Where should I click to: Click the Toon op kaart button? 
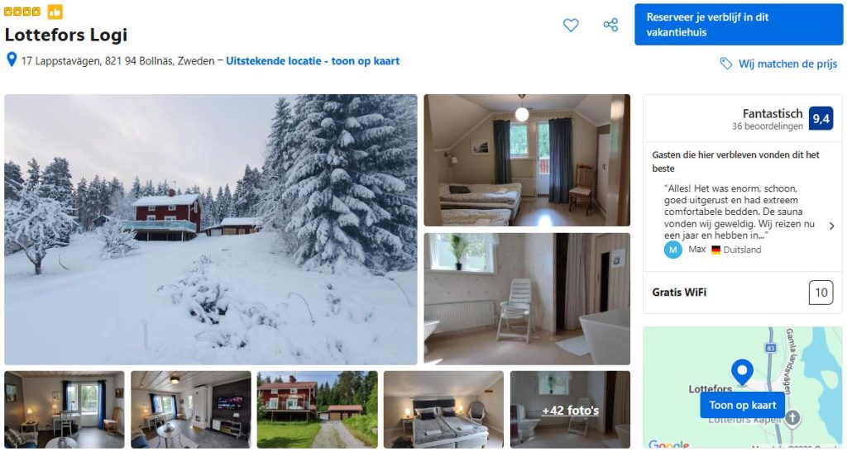[x=742, y=405]
